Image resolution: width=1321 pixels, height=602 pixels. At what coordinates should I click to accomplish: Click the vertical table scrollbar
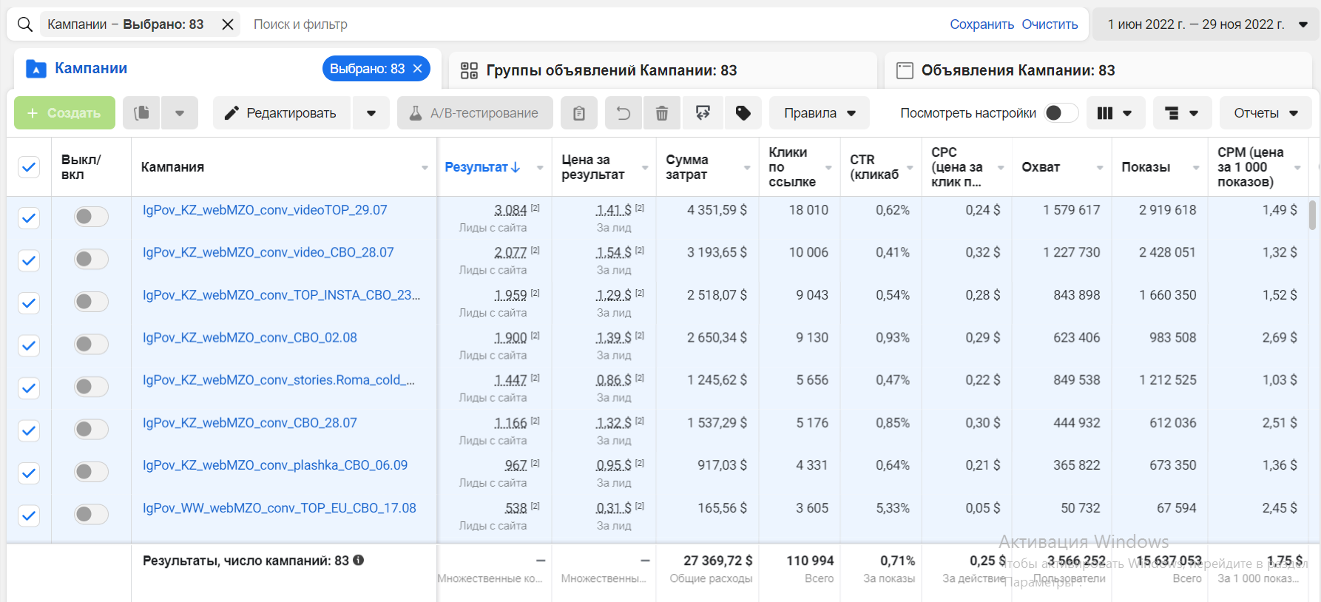click(1313, 214)
